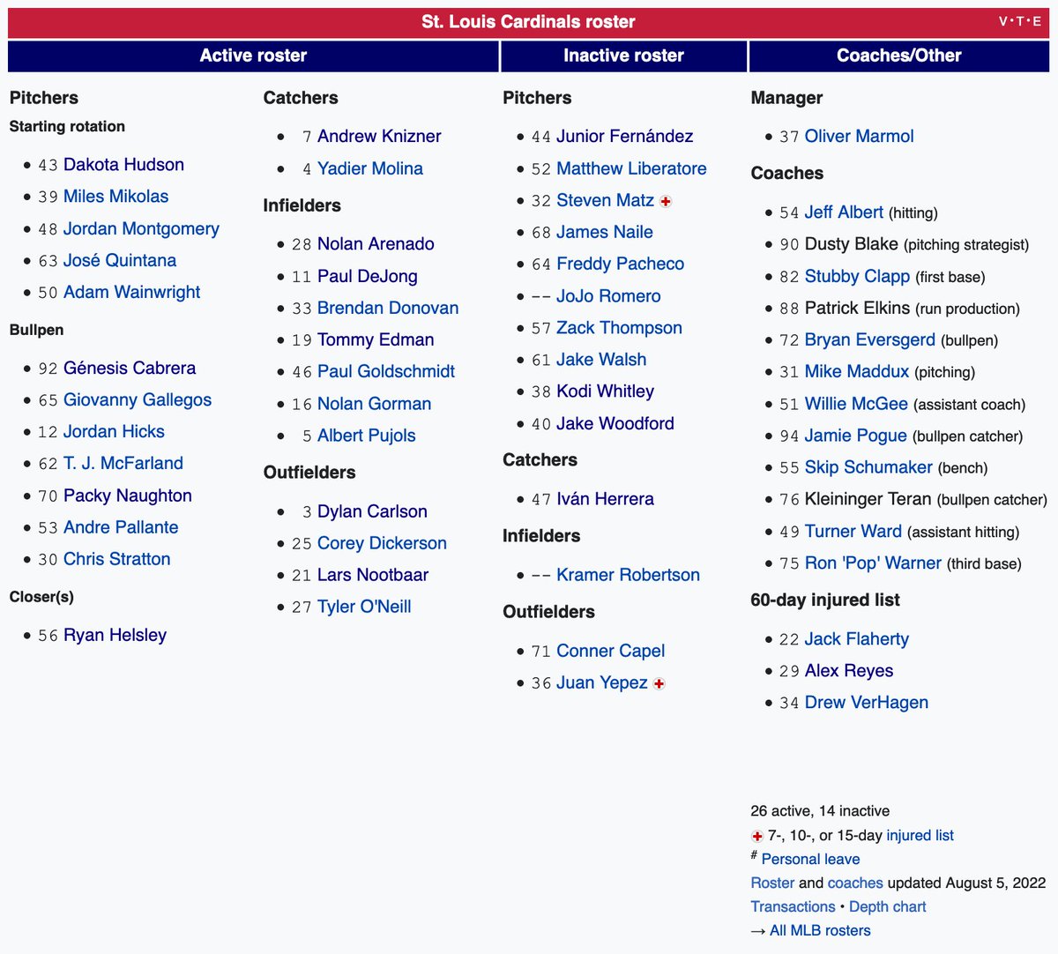Open Andre Pallante link
Image resolution: width=1058 pixels, height=954 pixels.
121,528
